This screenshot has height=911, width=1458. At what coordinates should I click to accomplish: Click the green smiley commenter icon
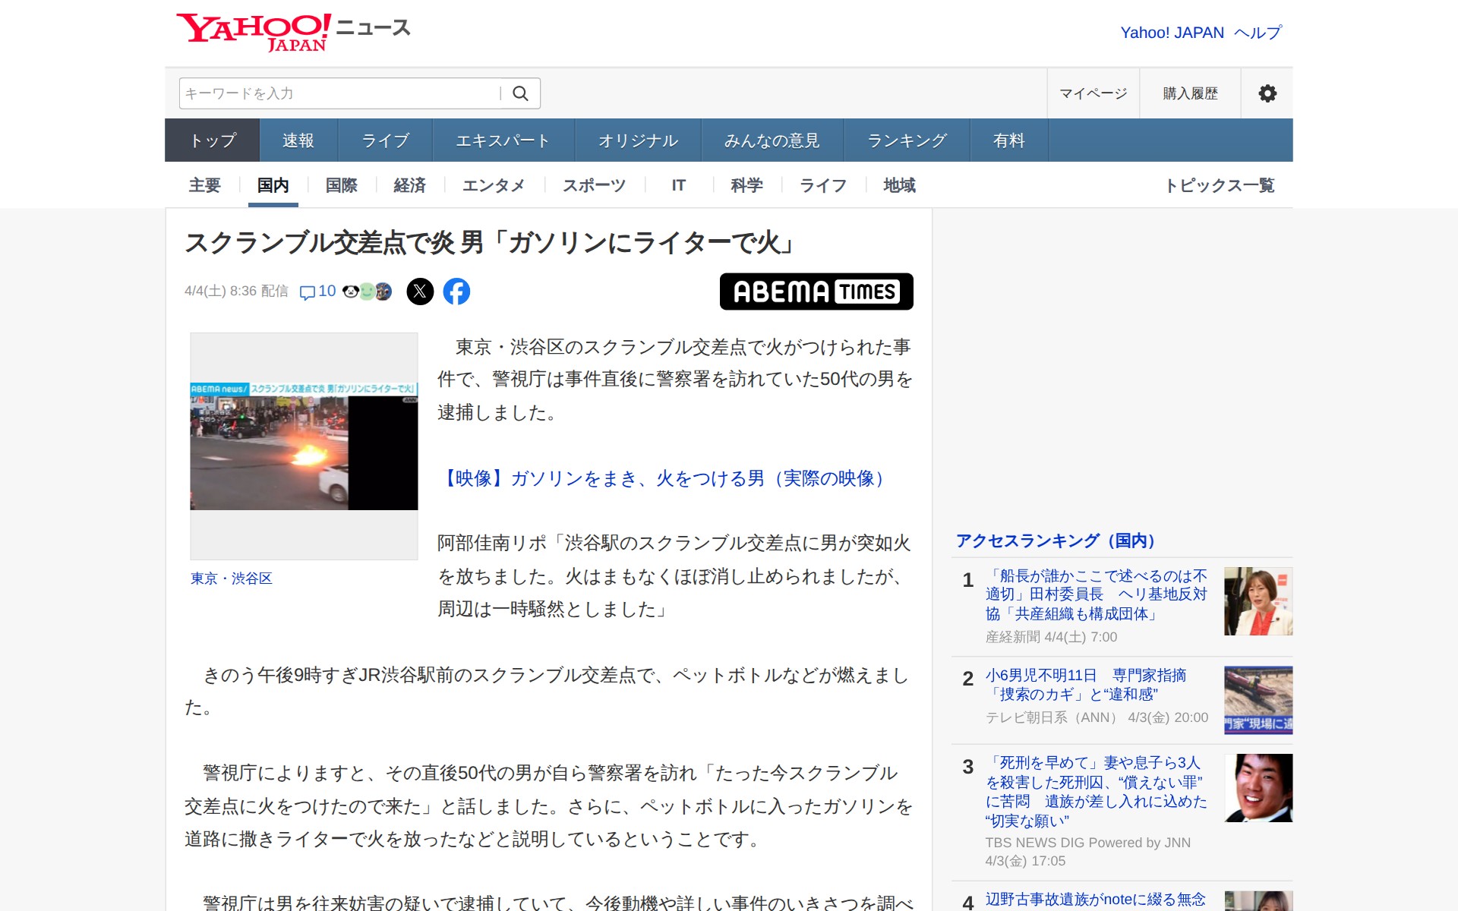coord(365,290)
